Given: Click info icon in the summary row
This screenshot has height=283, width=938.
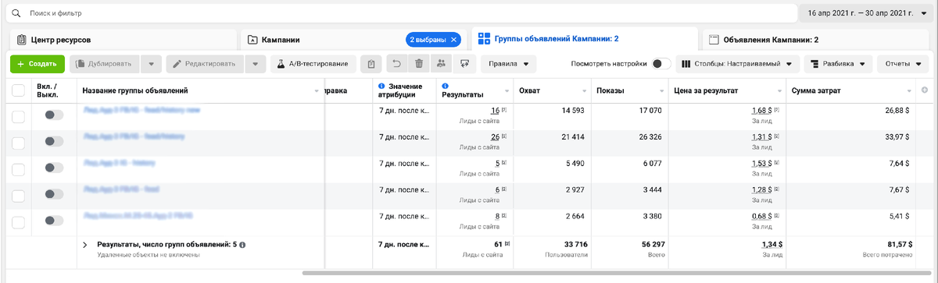Looking at the screenshot, I should pos(242,245).
